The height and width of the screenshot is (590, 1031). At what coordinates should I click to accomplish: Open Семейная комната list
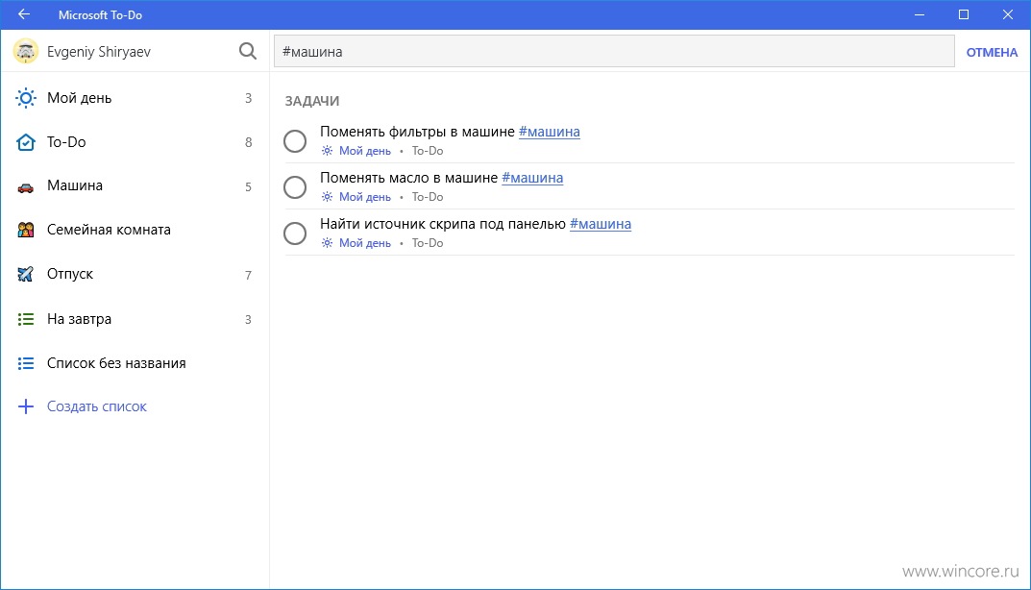pos(135,230)
